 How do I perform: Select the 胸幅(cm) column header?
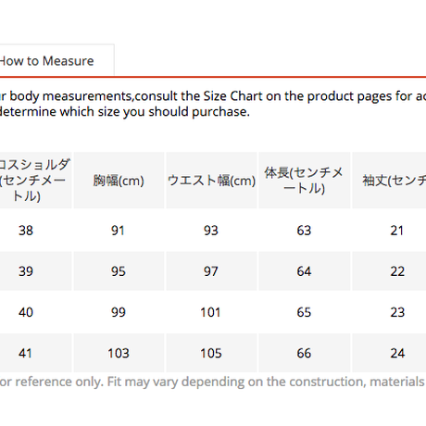pyautogui.click(x=119, y=181)
